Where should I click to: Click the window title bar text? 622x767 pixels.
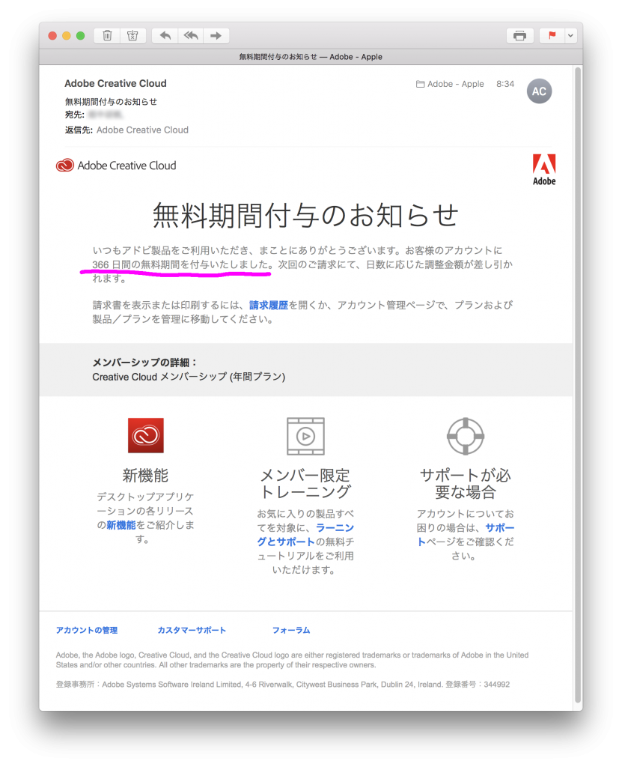tap(311, 57)
